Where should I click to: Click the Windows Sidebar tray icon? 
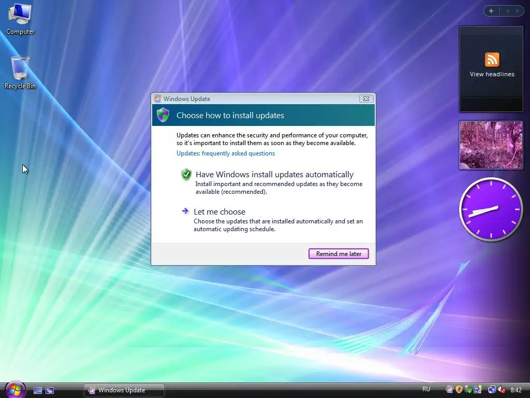pyautogui.click(x=478, y=390)
